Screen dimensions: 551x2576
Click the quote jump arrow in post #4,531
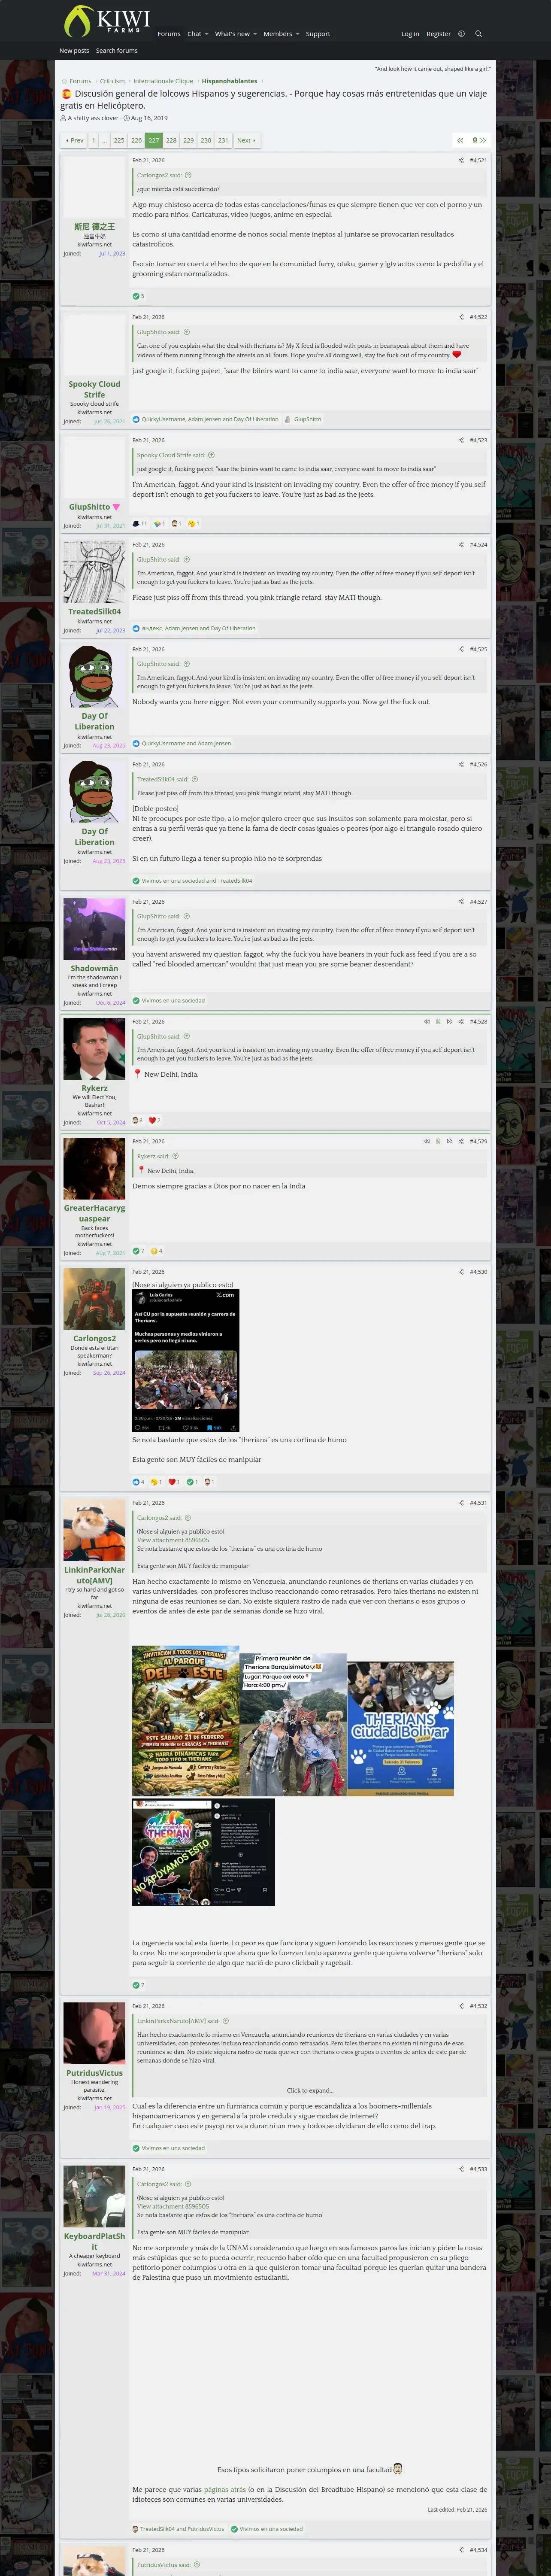coord(187,1518)
